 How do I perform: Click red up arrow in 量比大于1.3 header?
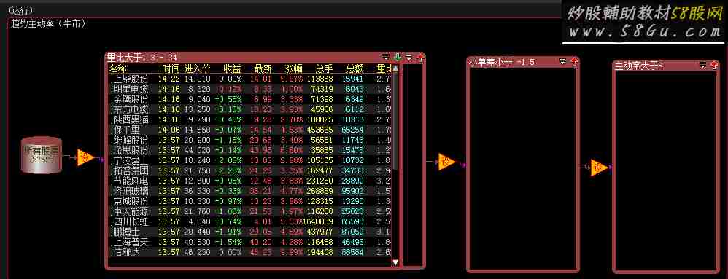tap(420, 58)
